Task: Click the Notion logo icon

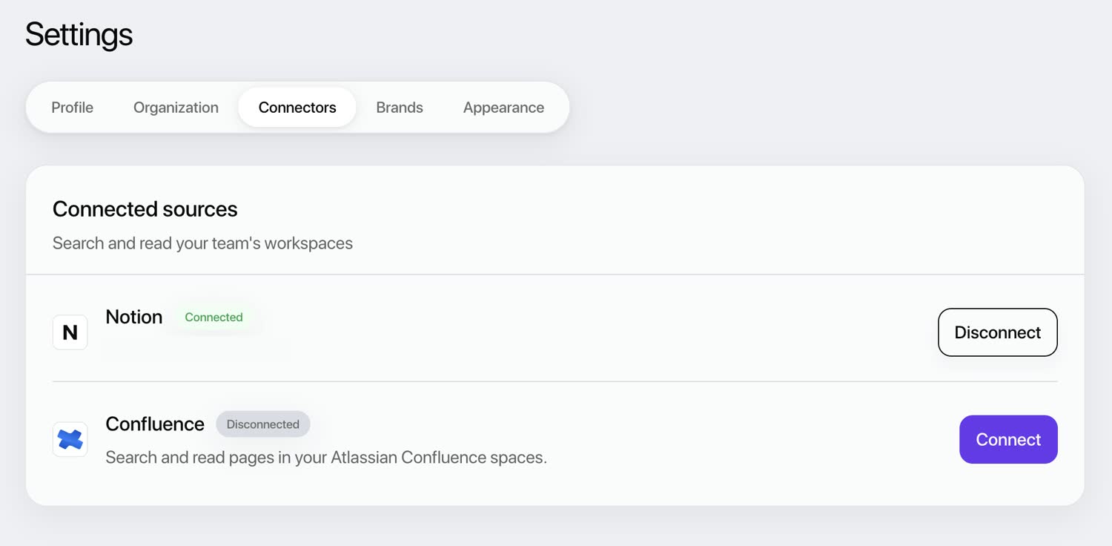Action: (70, 332)
